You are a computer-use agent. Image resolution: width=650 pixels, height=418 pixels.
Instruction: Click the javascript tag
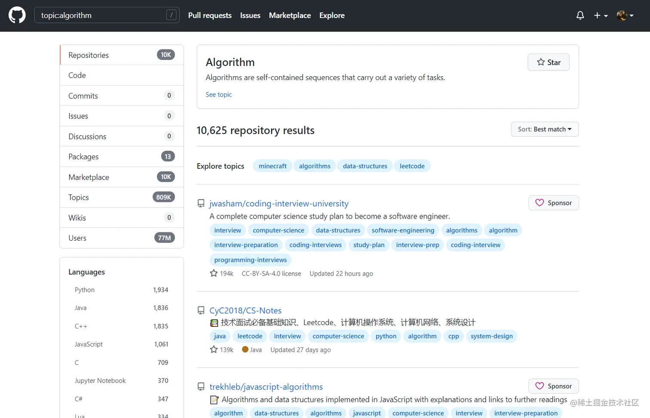[367, 413]
